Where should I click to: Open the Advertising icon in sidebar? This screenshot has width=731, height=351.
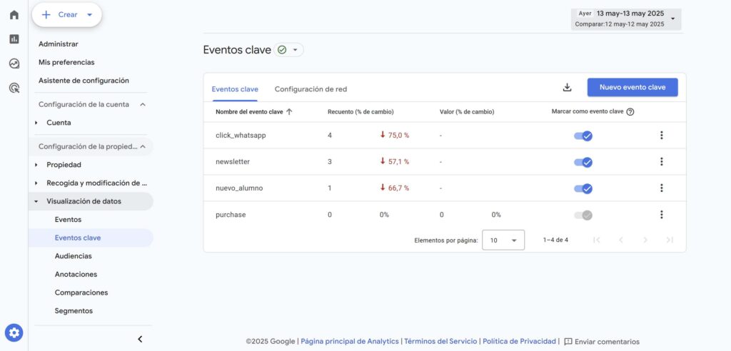14,88
